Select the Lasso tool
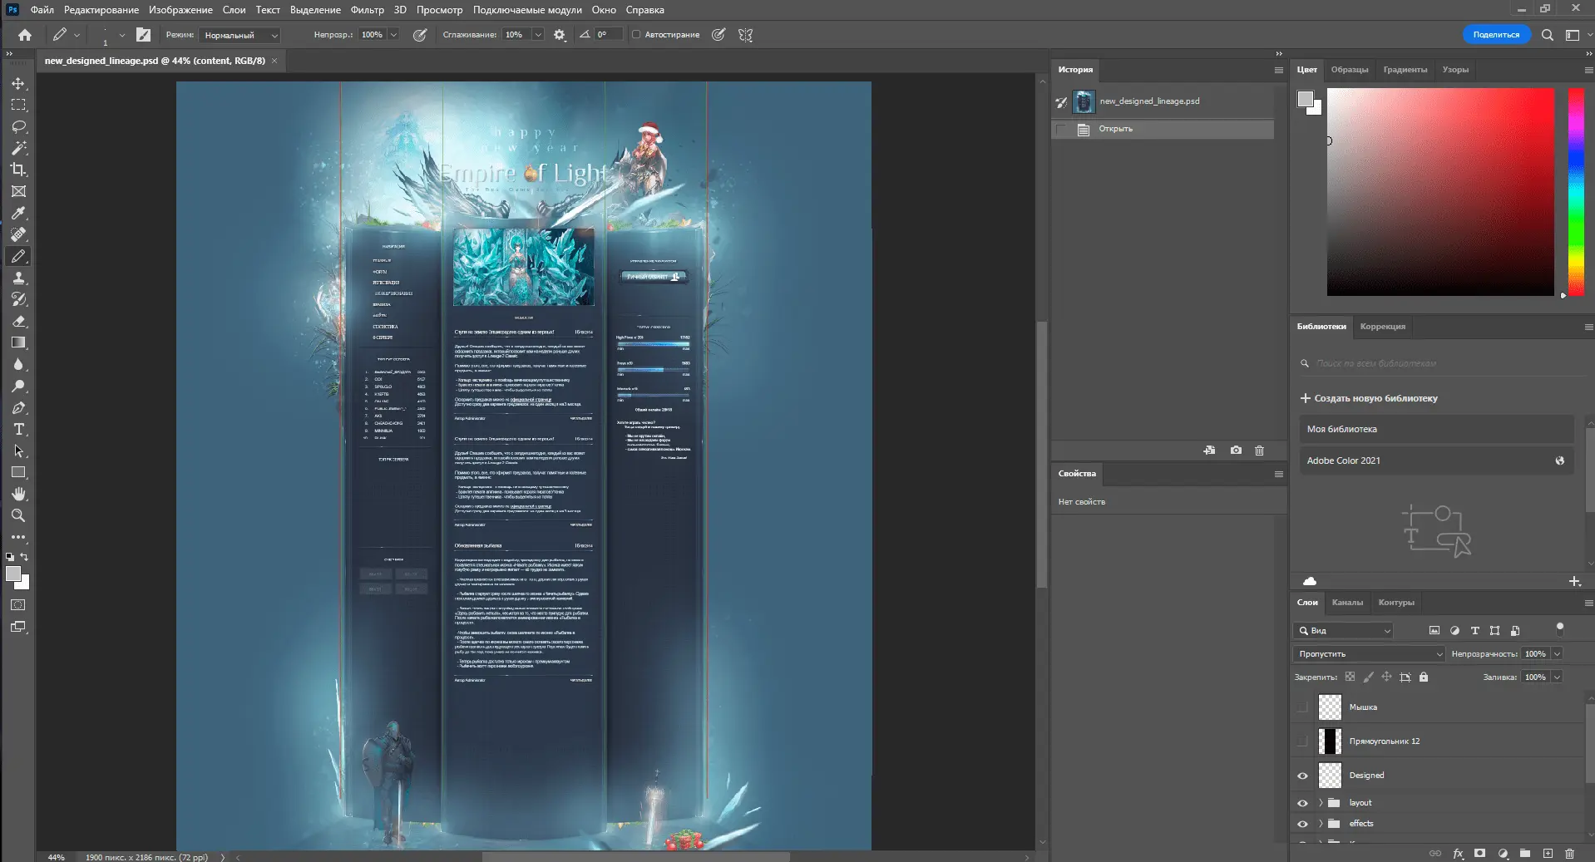 pyautogui.click(x=18, y=126)
